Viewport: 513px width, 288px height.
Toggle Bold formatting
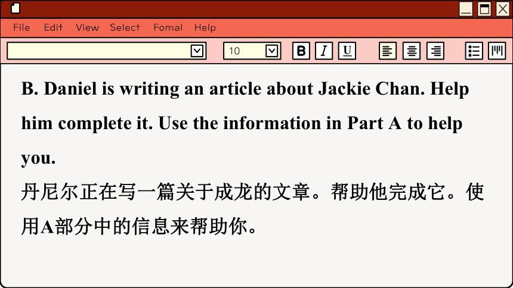[x=301, y=51]
